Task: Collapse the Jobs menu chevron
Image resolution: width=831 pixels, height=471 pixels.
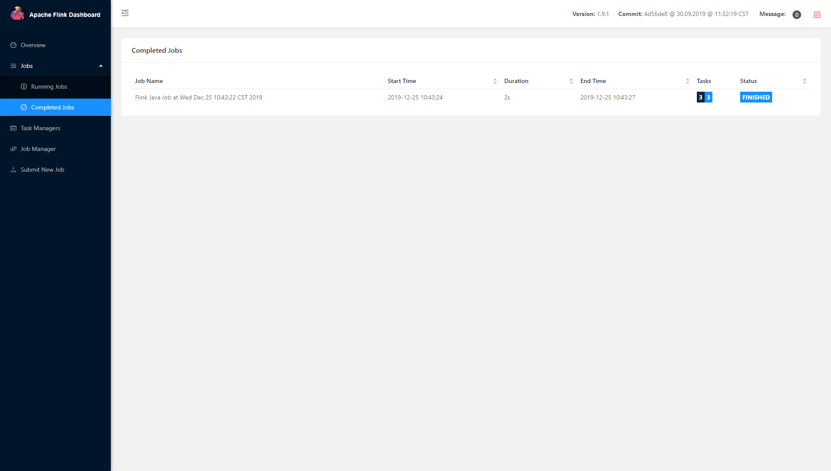Action: [101, 66]
